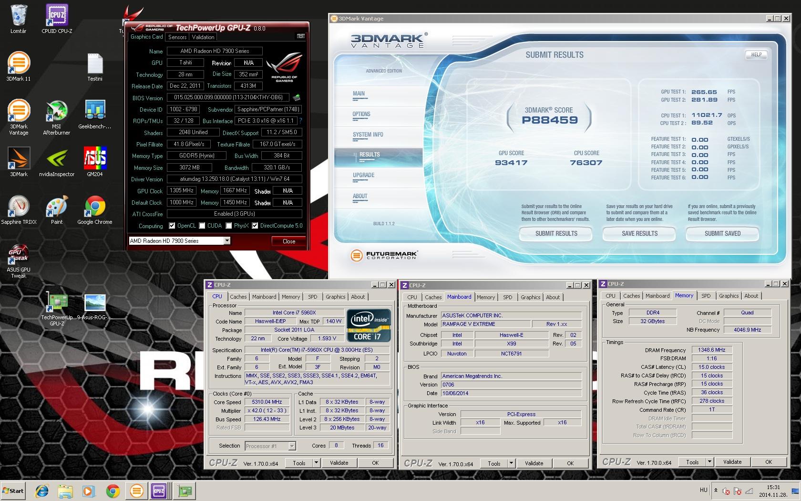
Task: Open CPUID CPU-Z desktop shortcut
Action: pyautogui.click(x=57, y=19)
